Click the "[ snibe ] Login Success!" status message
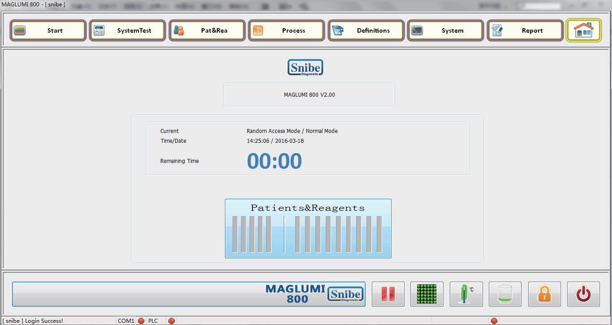 click(x=33, y=321)
